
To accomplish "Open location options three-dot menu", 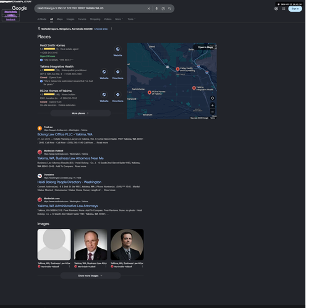I will (x=111, y=28).
